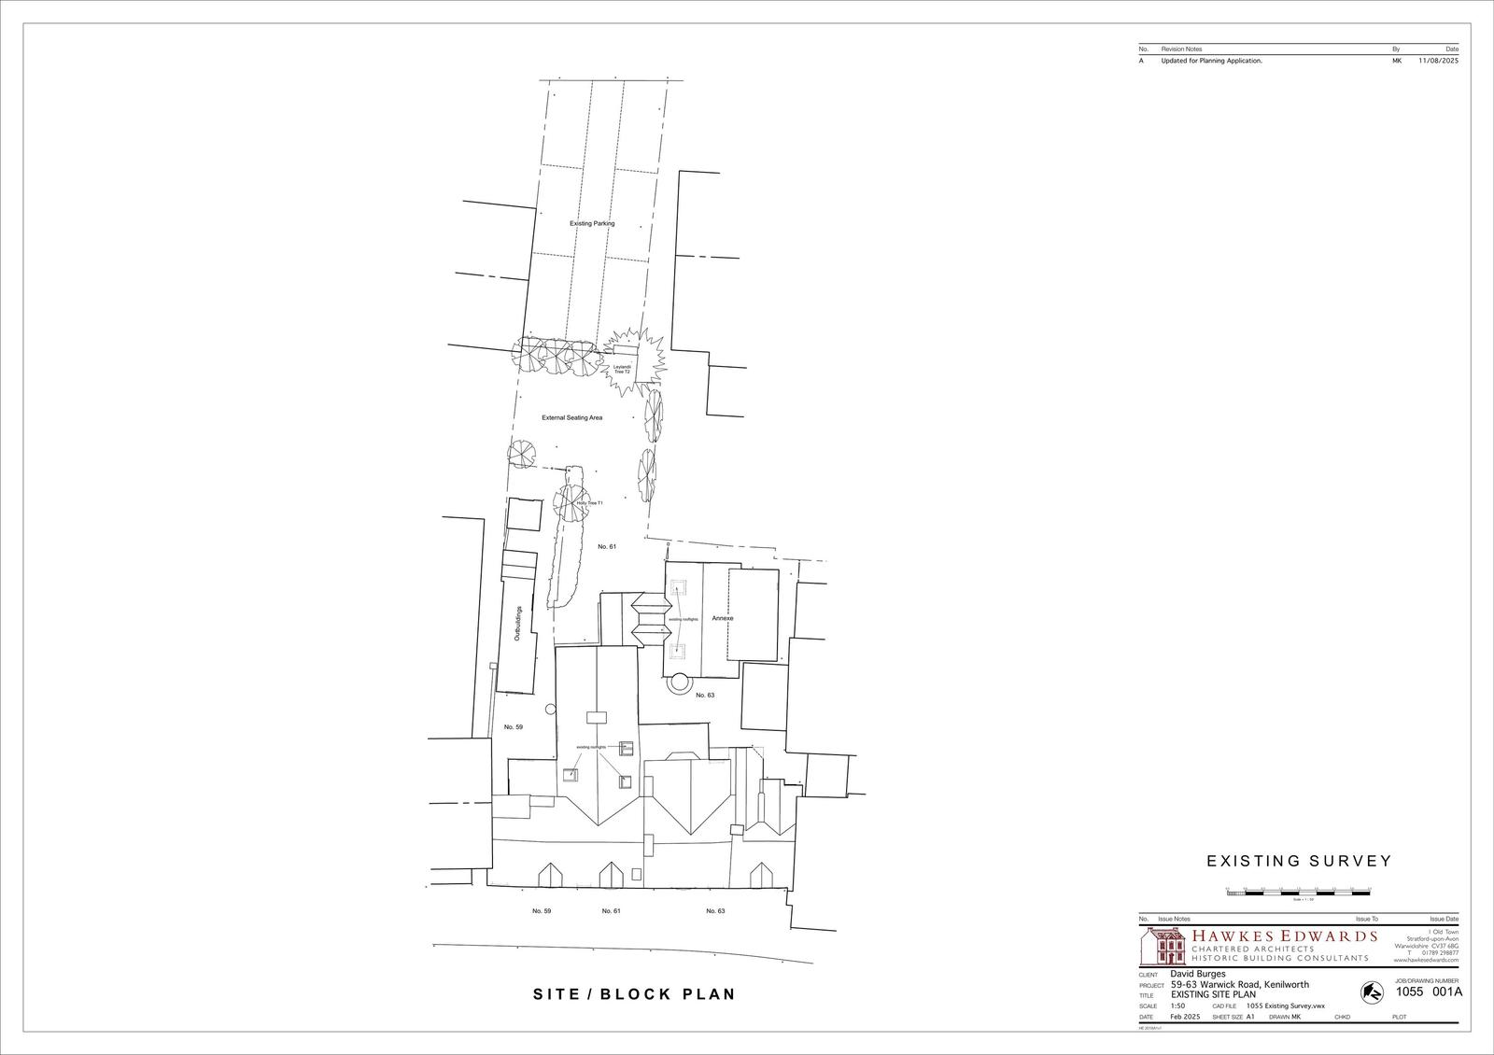Click 'Warwickshire CV37 6BG' address line

1426,946
